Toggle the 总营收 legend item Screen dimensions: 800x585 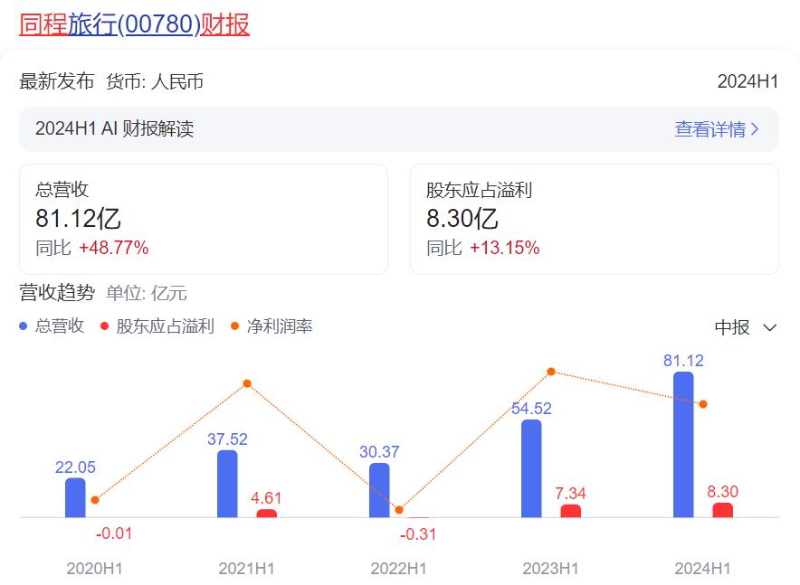point(52,326)
